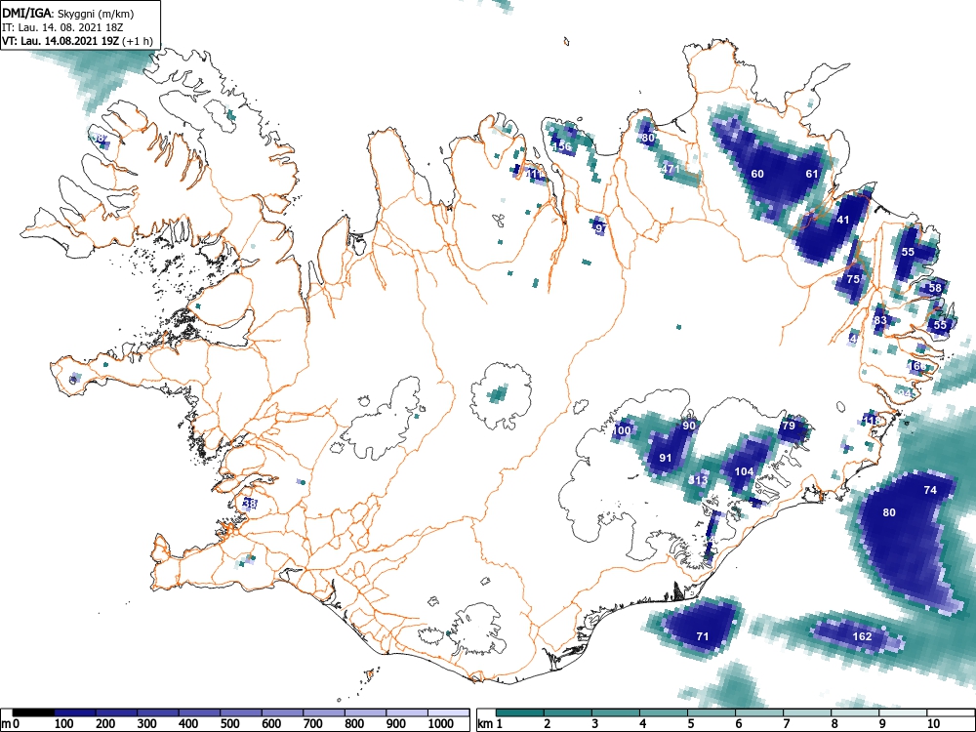Click the visibility value '74' over the sea
Screen dimensions: 976x732
click(930, 490)
